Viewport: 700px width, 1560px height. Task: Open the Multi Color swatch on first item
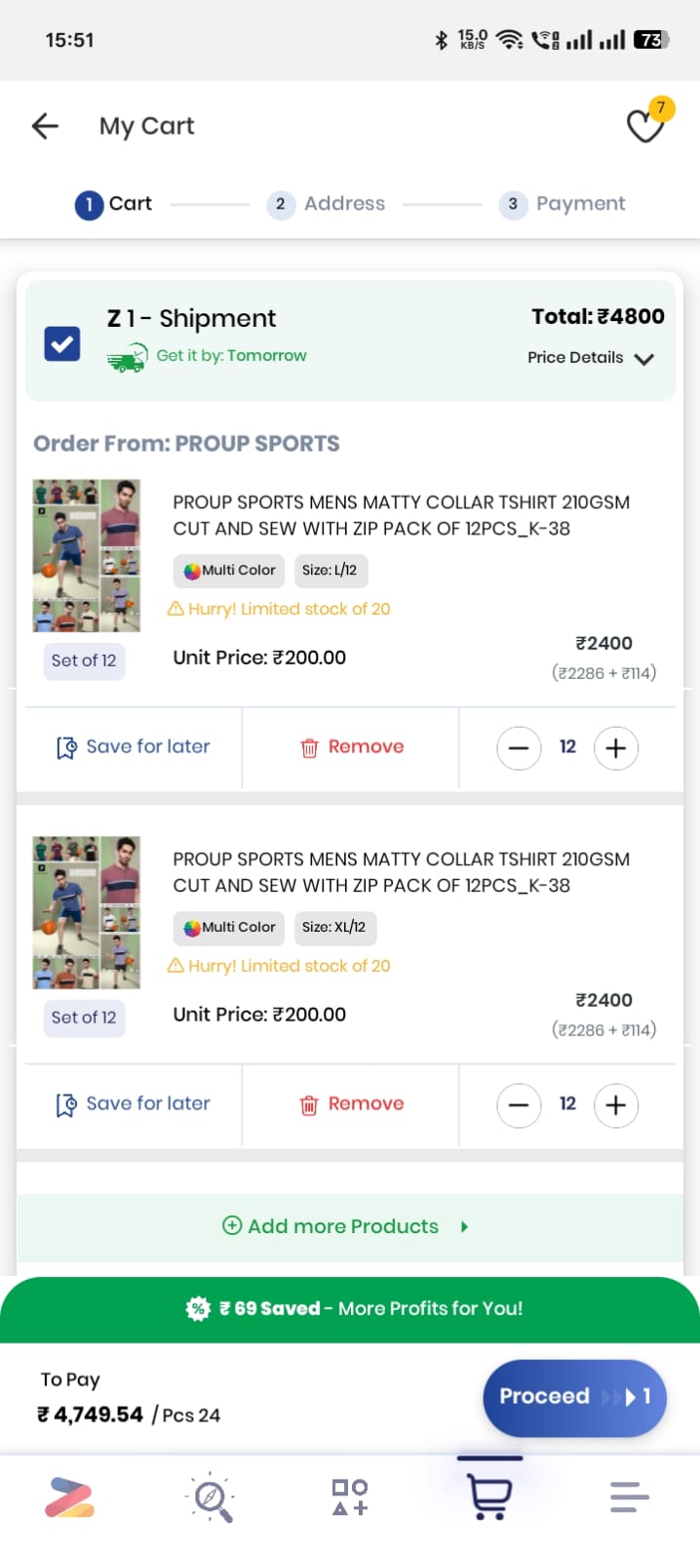click(227, 571)
